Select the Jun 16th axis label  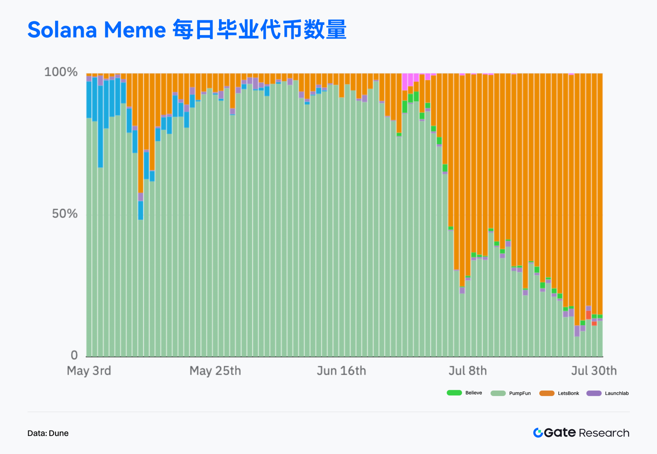(341, 371)
